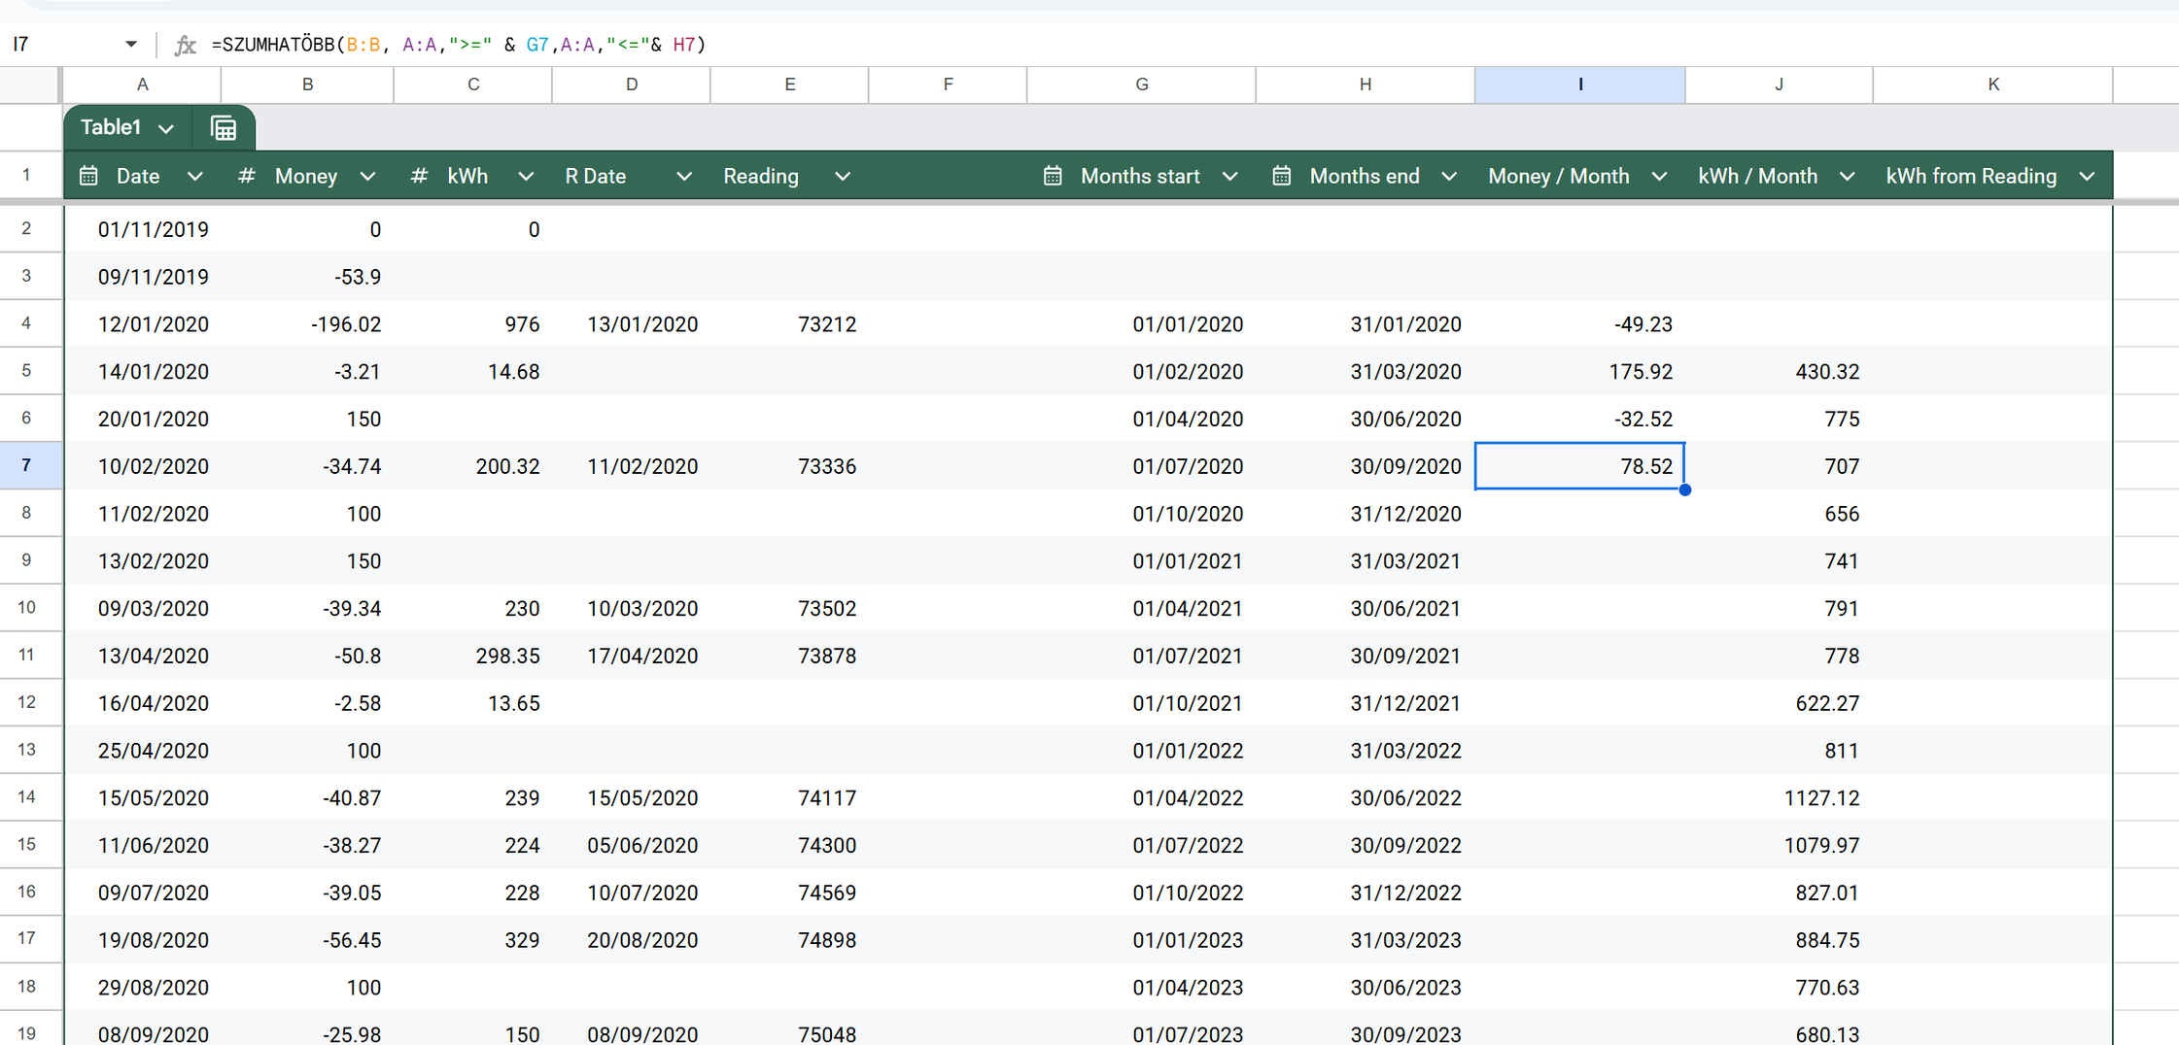The height and width of the screenshot is (1045, 2179).
Task: Click the number type icon beside Money
Action: click(x=247, y=176)
